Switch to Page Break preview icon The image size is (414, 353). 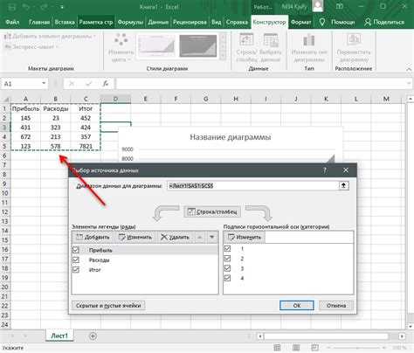coord(314,348)
